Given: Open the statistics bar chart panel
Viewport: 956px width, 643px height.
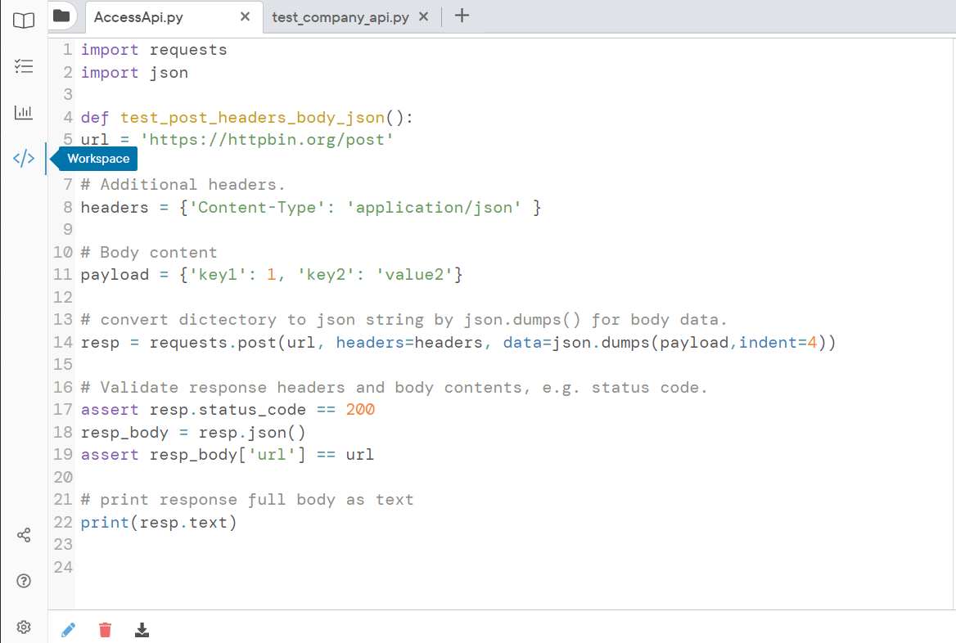Looking at the screenshot, I should pos(23,112).
